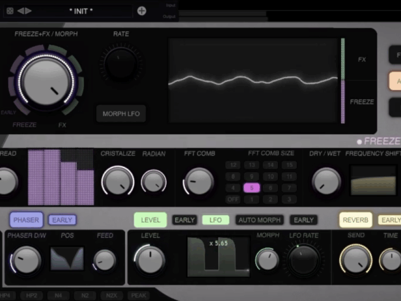401x301 pixels.
Task: Click the LEVEL knob
Action: tap(150, 259)
